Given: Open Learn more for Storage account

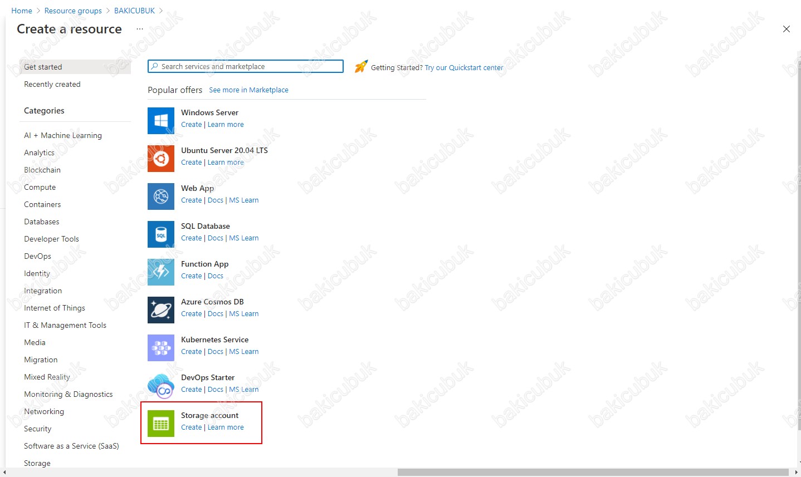Looking at the screenshot, I should pyautogui.click(x=226, y=427).
